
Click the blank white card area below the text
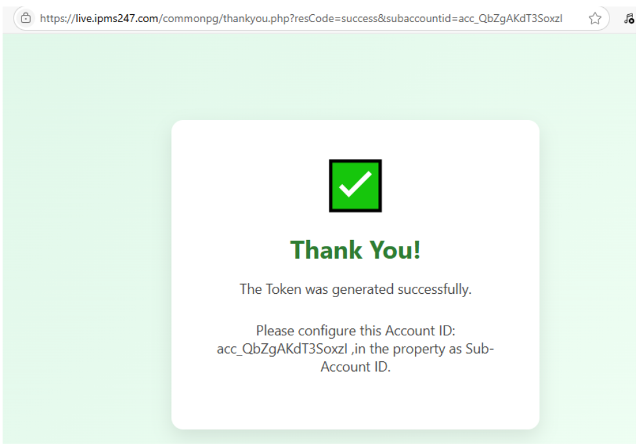pos(355,401)
